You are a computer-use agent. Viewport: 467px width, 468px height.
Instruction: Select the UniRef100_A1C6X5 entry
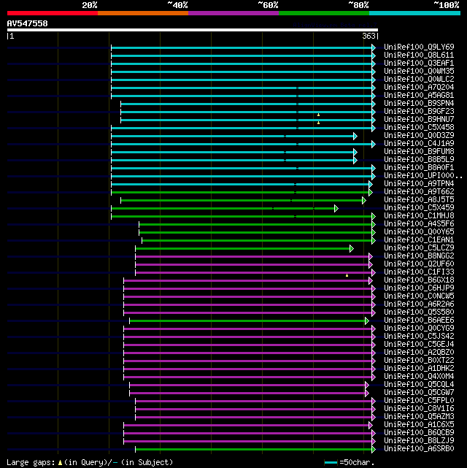(x=419, y=425)
